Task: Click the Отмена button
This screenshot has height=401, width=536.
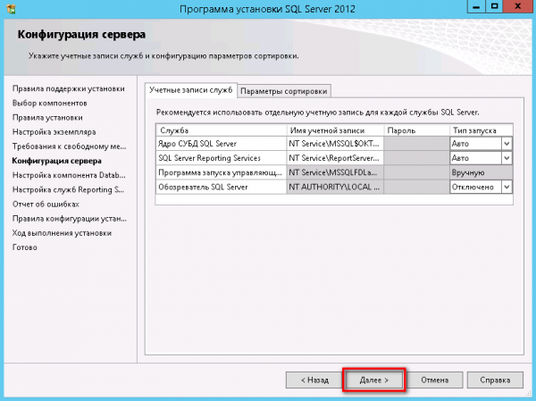Action: (434, 379)
